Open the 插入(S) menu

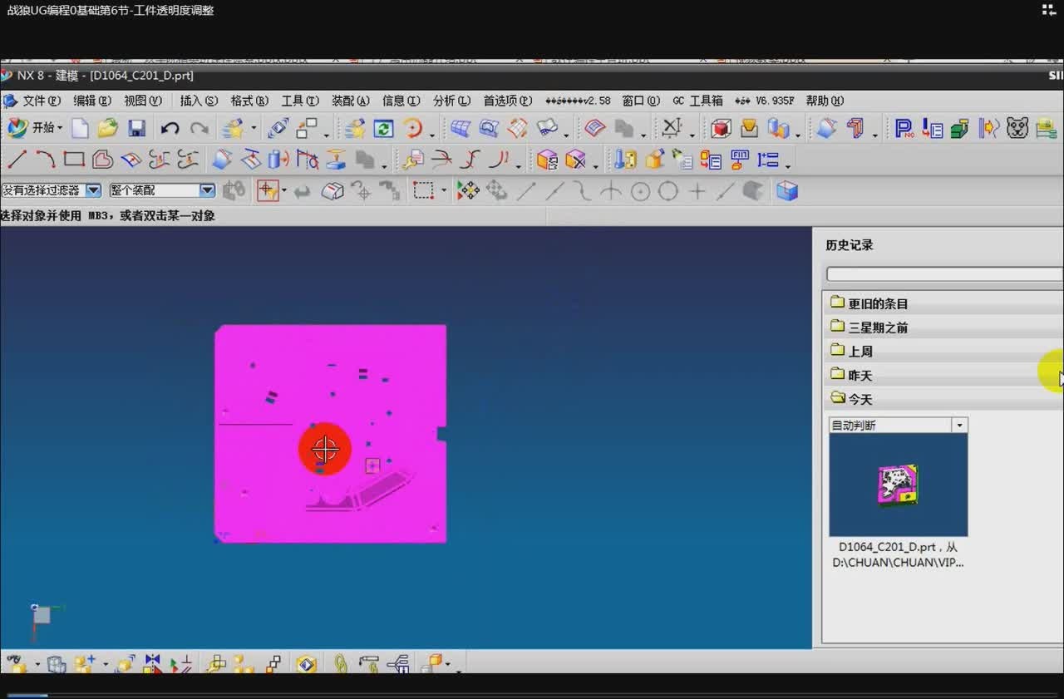(199, 101)
